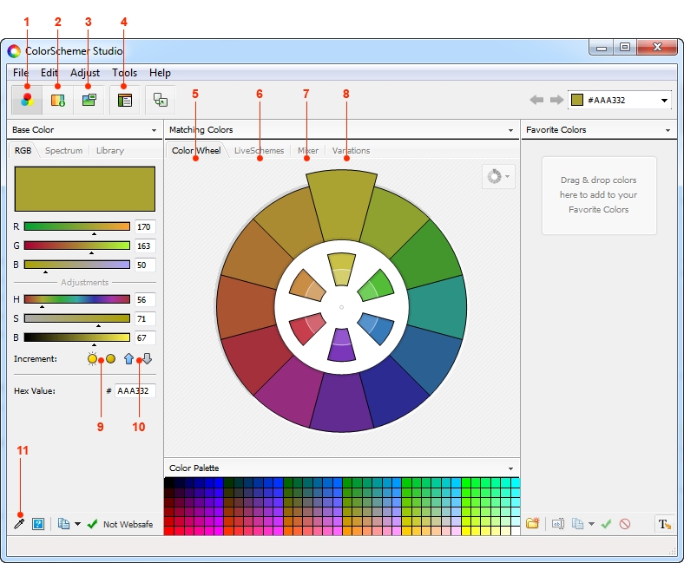Click the darker circle increment icon
Screen dimensions: 684x563
coord(110,358)
